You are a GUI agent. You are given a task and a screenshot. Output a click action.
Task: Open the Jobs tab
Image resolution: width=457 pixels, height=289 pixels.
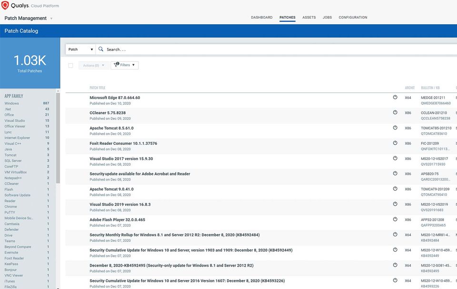(327, 18)
